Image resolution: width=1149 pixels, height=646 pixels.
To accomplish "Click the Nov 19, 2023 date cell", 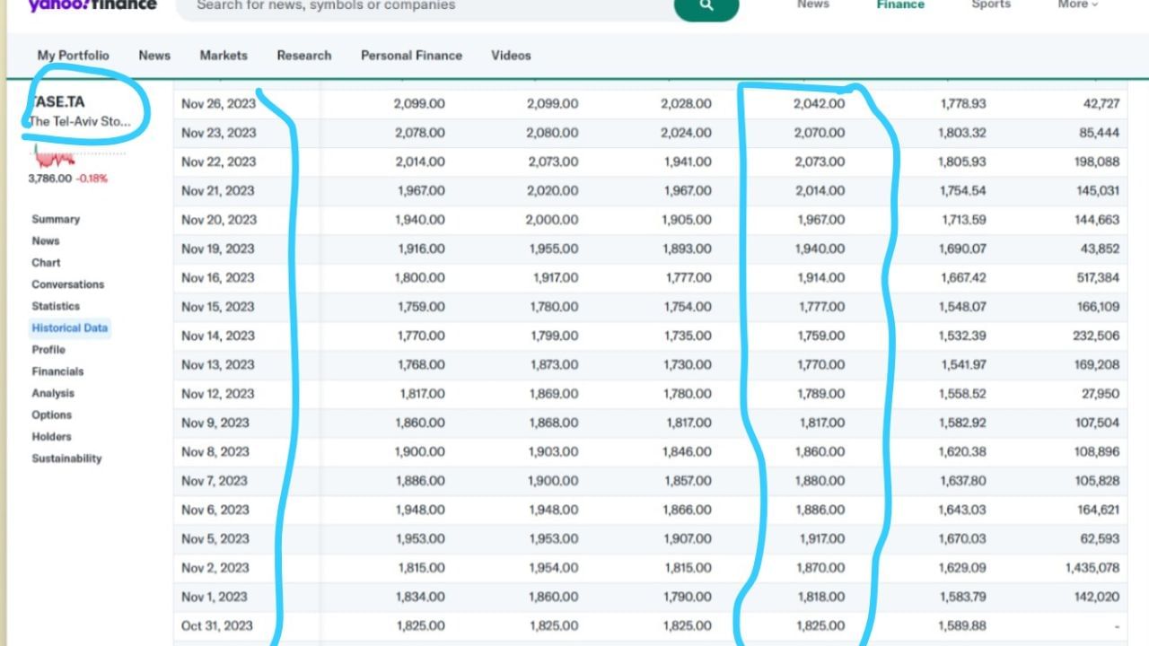I will (x=217, y=249).
